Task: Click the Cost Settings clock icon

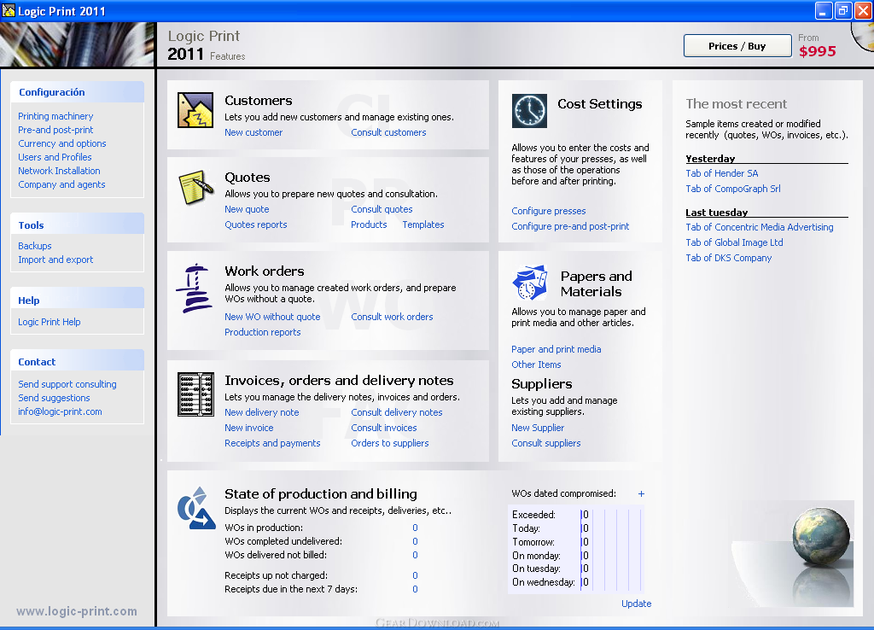Action: 529,111
